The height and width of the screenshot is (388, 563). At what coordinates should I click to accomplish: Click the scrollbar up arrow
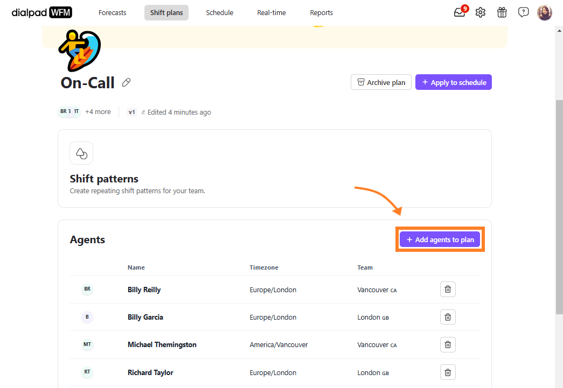coord(559,31)
